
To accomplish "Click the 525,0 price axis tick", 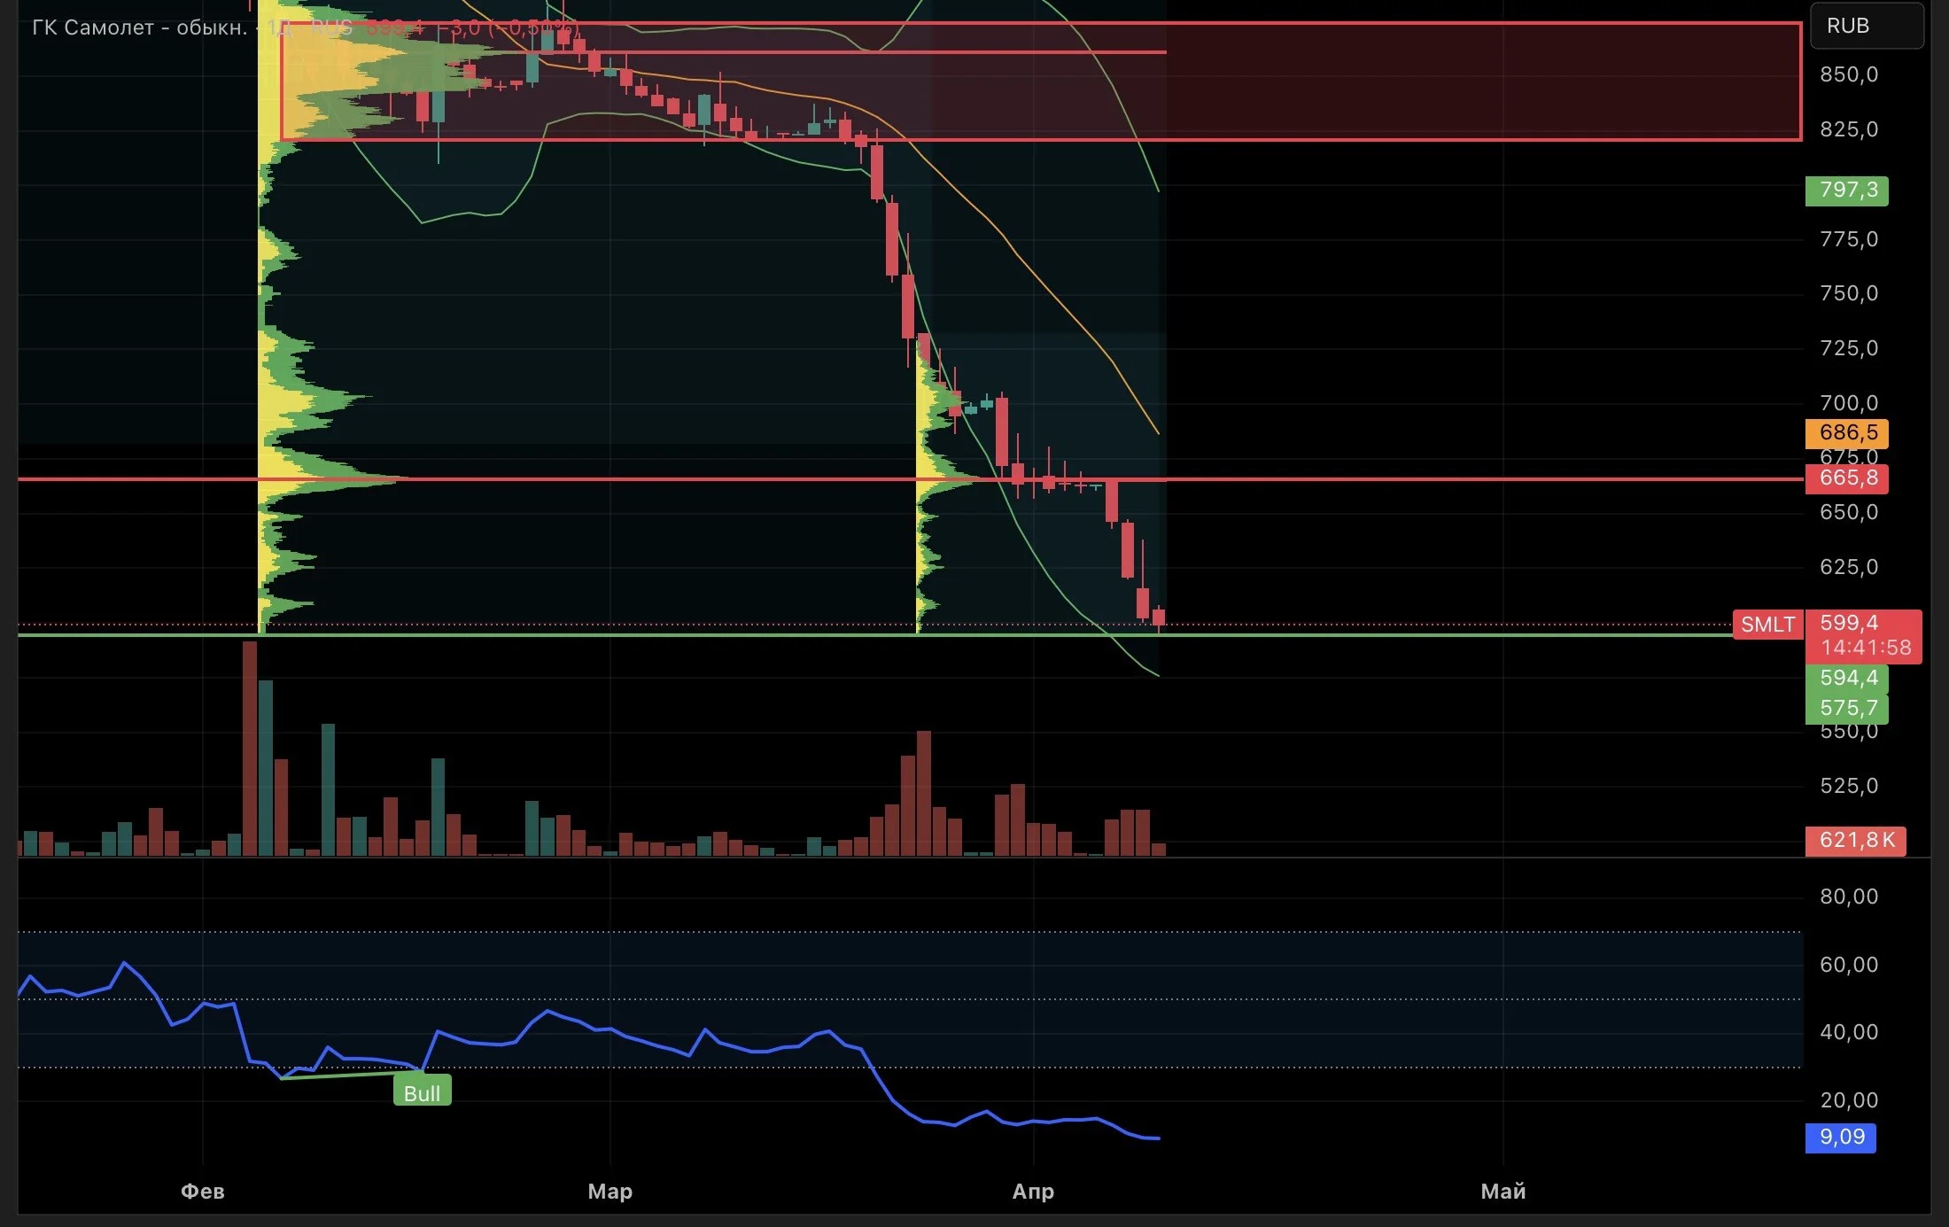I will point(1849,786).
